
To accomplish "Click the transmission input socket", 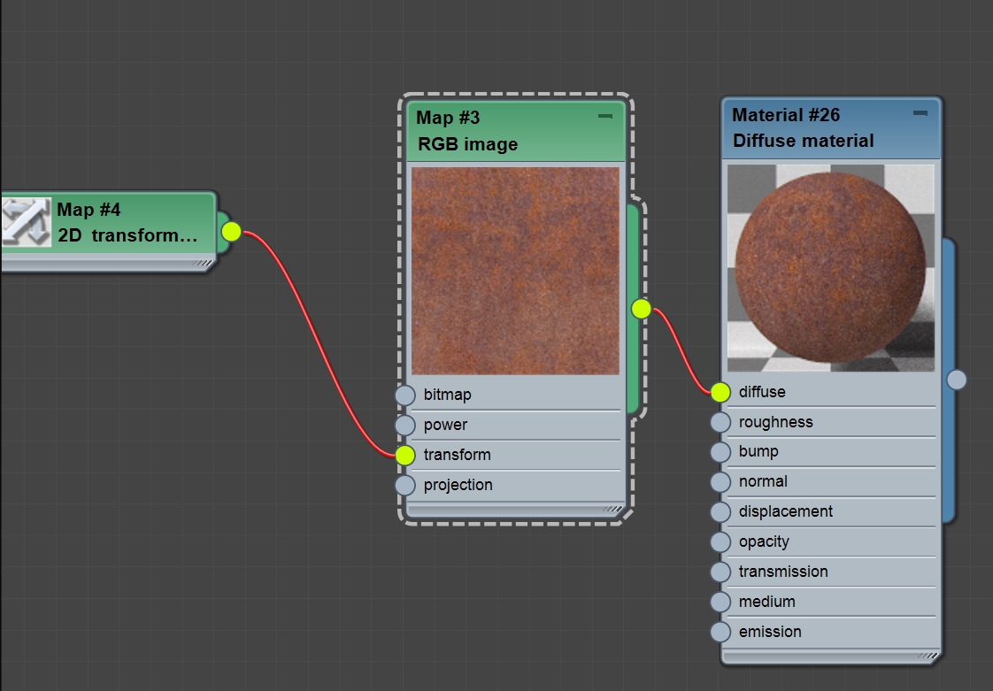I will click(720, 572).
